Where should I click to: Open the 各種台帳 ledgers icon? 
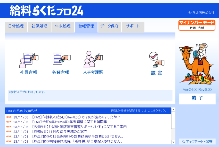coord(61,63)
